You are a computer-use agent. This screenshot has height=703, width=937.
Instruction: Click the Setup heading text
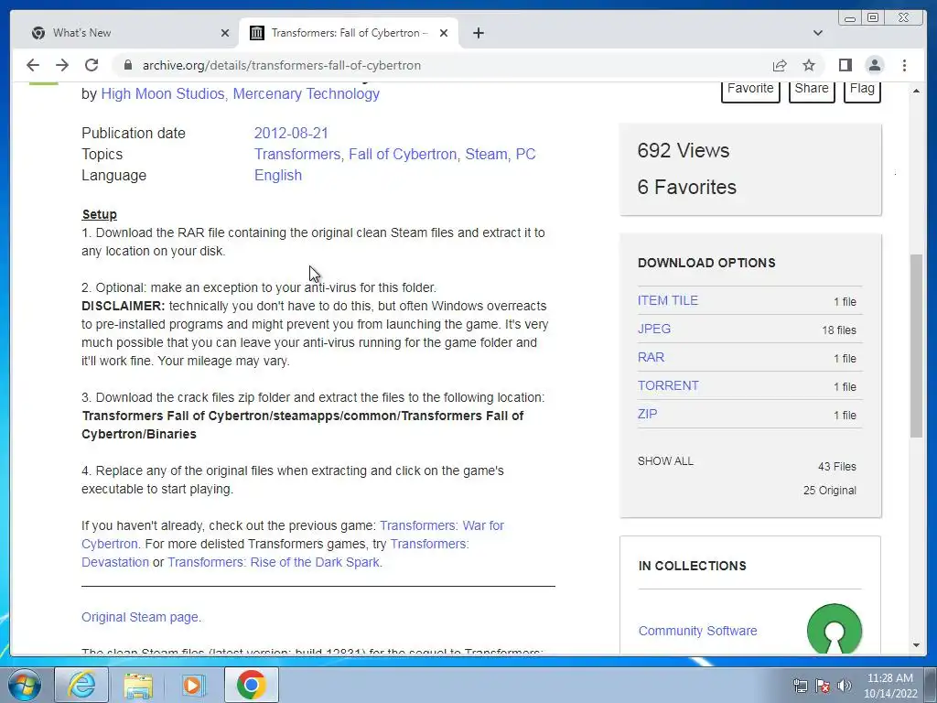point(99,214)
